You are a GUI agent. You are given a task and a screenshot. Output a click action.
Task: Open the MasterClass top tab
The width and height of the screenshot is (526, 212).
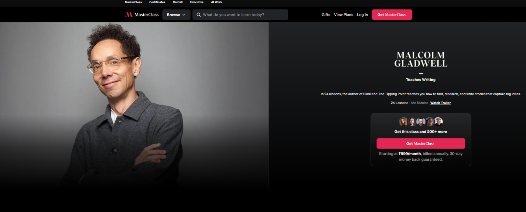133,2
